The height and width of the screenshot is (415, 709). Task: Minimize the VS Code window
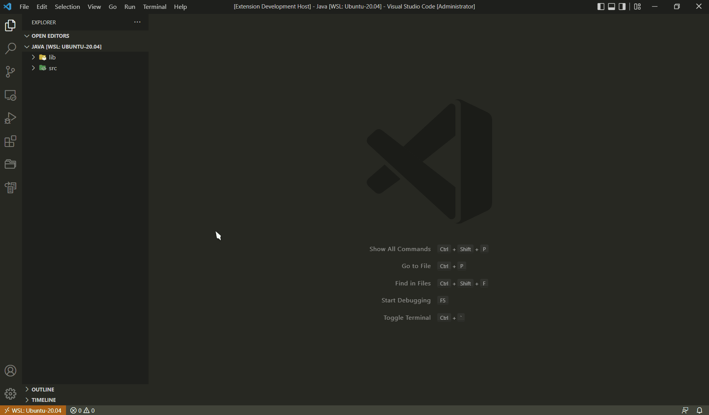[x=655, y=7]
